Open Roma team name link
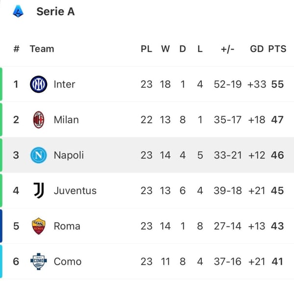Image resolution: width=294 pixels, height=281 pixels. point(67,226)
